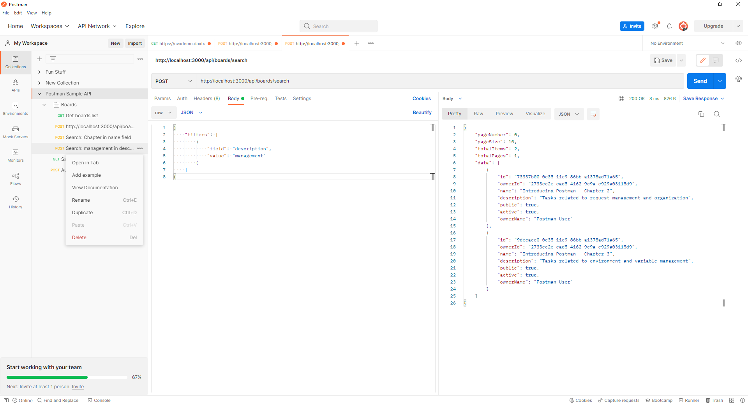Viewport: 748px width, 405px height.
Task: Click the Beautify link
Action: tap(422, 113)
